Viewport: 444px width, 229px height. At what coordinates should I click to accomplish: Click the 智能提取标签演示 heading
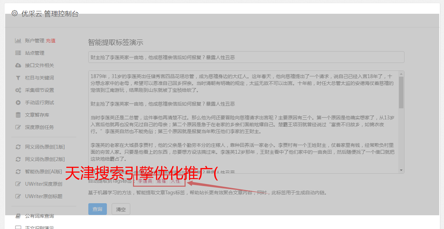115,43
